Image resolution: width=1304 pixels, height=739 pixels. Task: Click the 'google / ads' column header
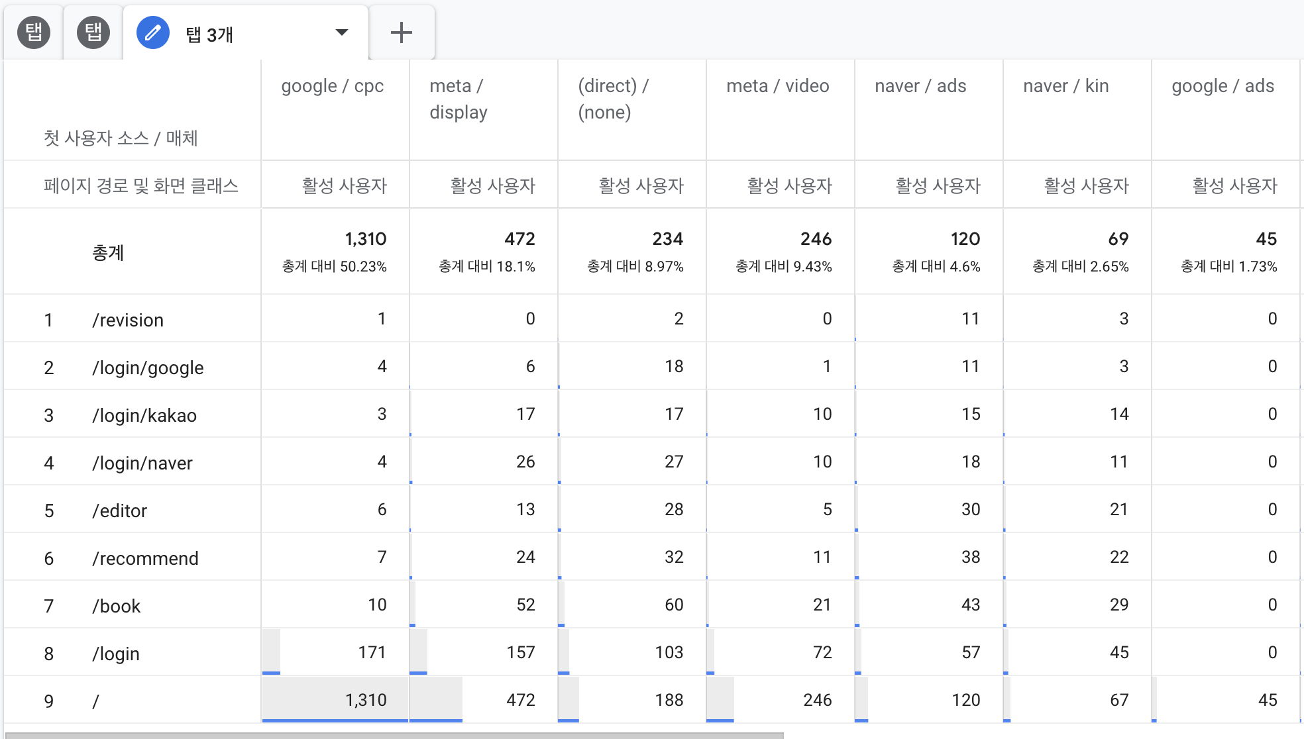pos(1223,86)
